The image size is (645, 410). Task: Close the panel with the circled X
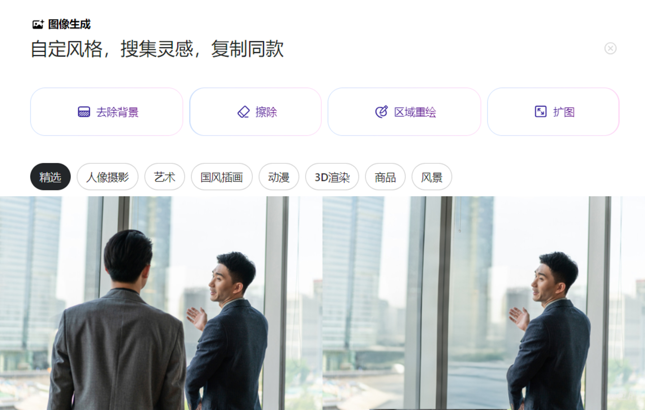[610, 48]
